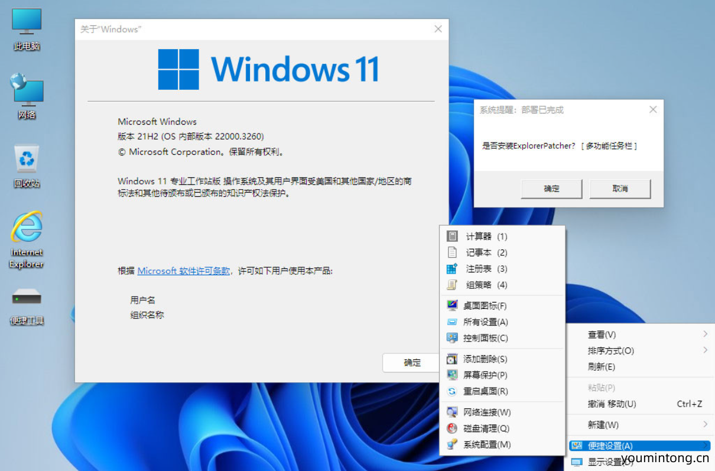715x471 pixels.
Task: Open 计算器 (1) from the submenu
Action: 486,236
